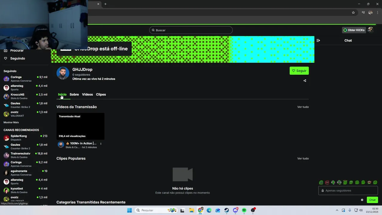This screenshot has height=215, width=382.
Task: Click the taskbar microphone icon
Action: (350, 210)
